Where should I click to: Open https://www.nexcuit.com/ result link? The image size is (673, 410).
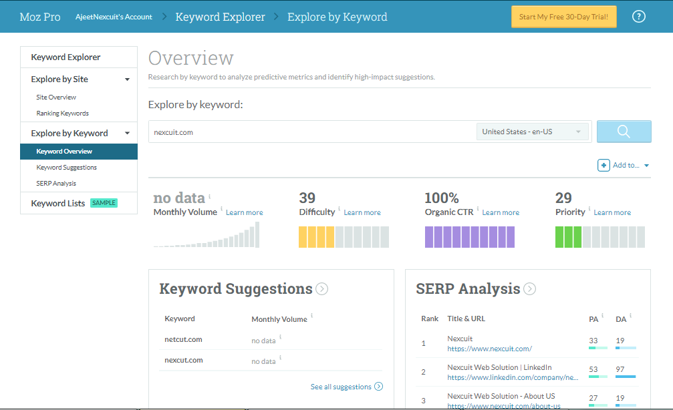[x=490, y=349]
